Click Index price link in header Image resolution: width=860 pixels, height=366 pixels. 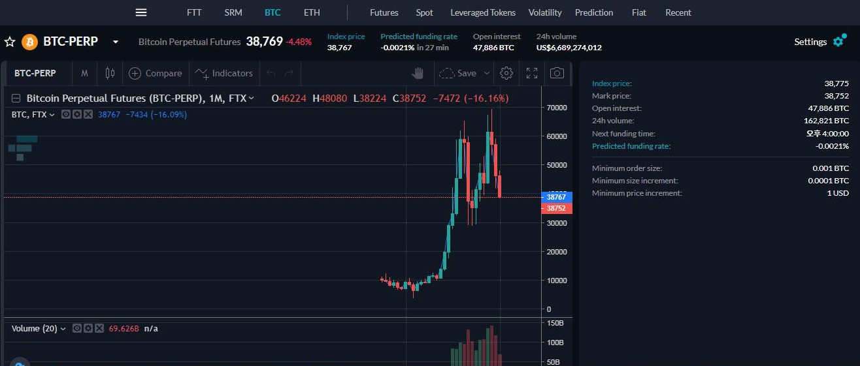(x=346, y=37)
